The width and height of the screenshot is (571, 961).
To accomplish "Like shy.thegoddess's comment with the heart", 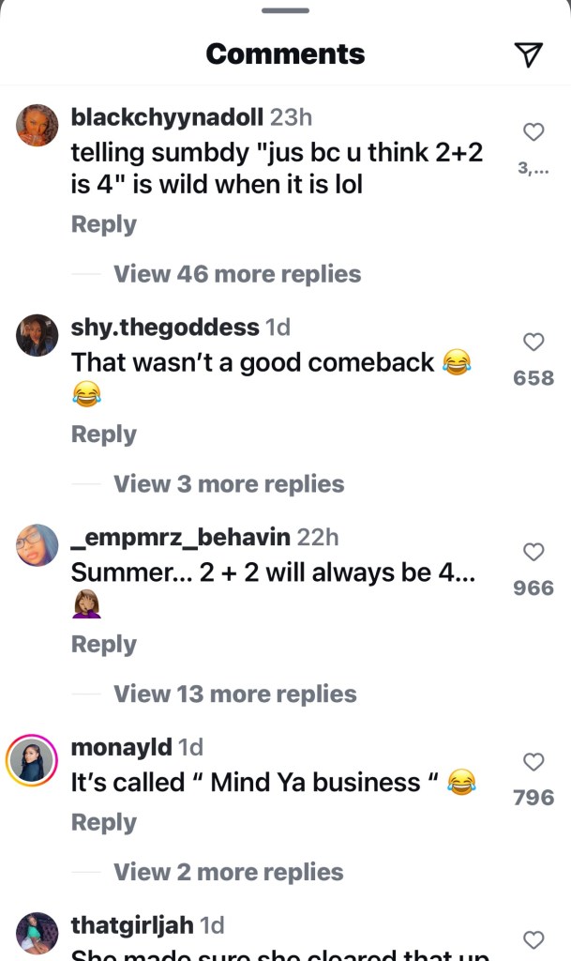I will (x=533, y=342).
